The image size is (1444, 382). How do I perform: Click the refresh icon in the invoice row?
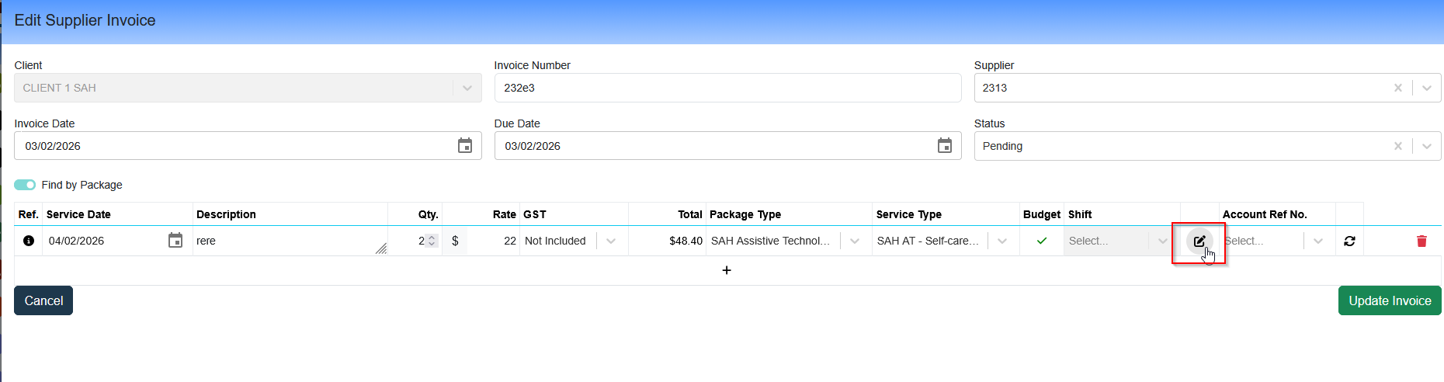point(1349,241)
